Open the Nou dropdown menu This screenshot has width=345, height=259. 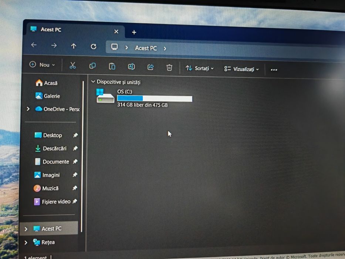point(42,64)
